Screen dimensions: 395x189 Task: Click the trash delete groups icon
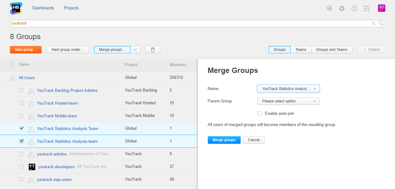pos(152,50)
